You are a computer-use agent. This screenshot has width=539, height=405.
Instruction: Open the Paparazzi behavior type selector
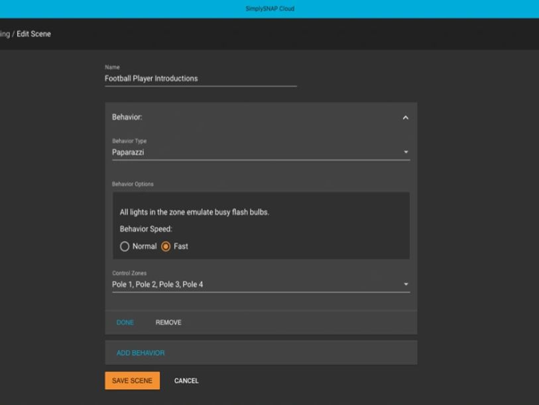[252, 152]
